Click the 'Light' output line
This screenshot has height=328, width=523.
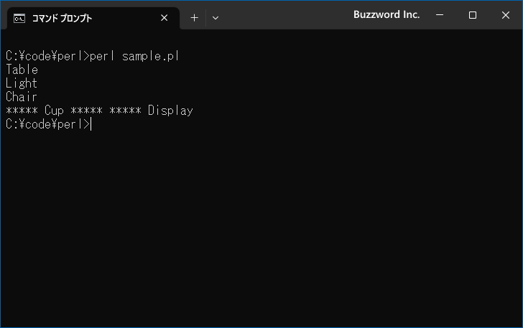(22, 83)
